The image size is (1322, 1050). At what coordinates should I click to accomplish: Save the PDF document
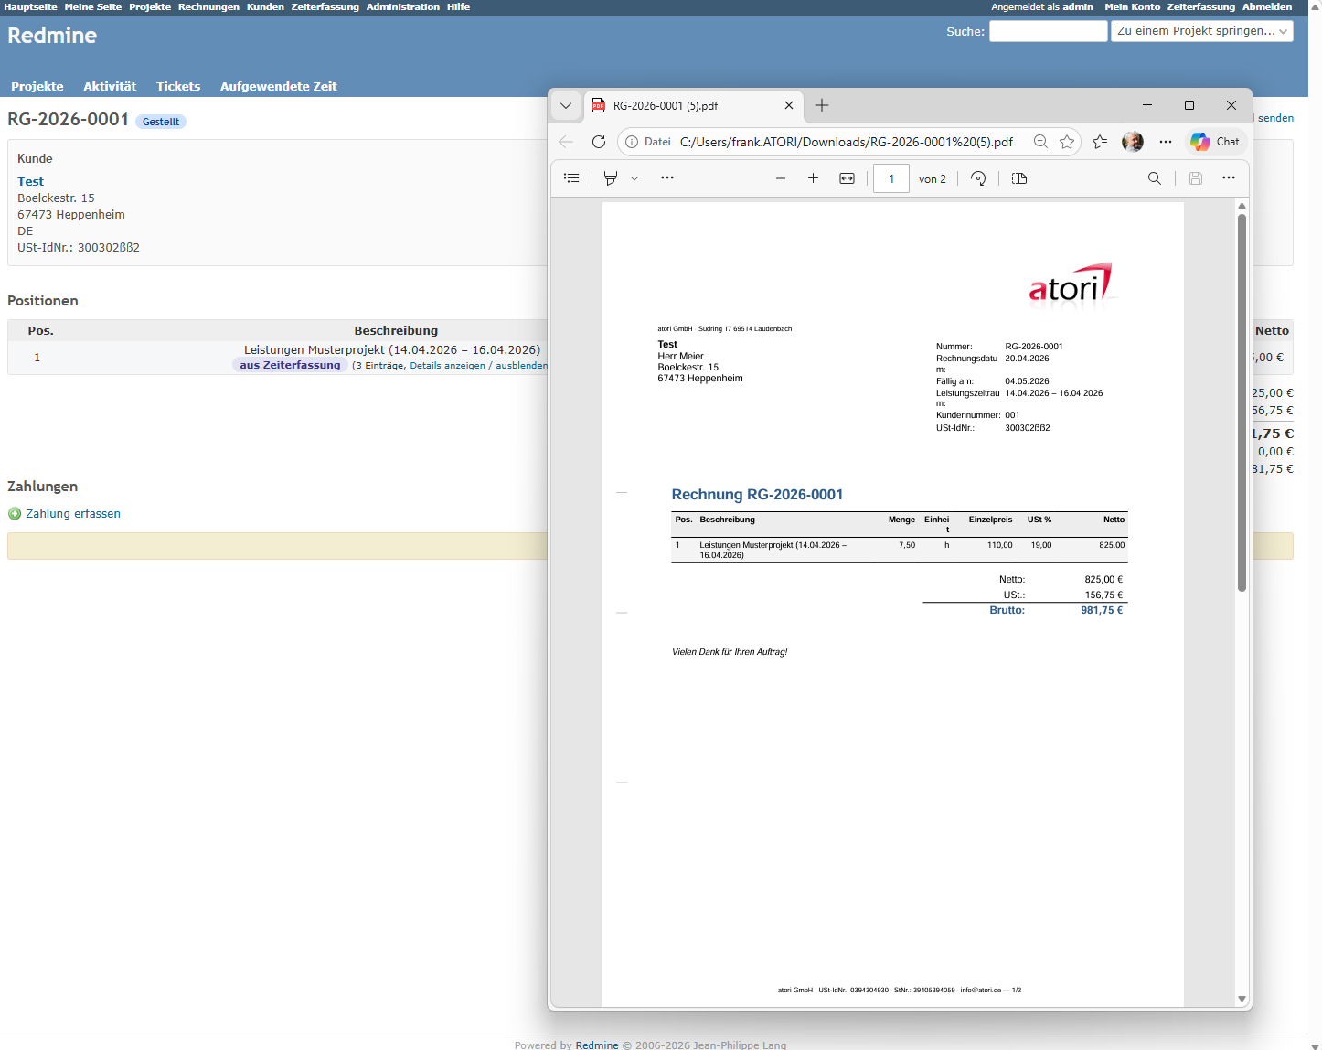[1195, 178]
